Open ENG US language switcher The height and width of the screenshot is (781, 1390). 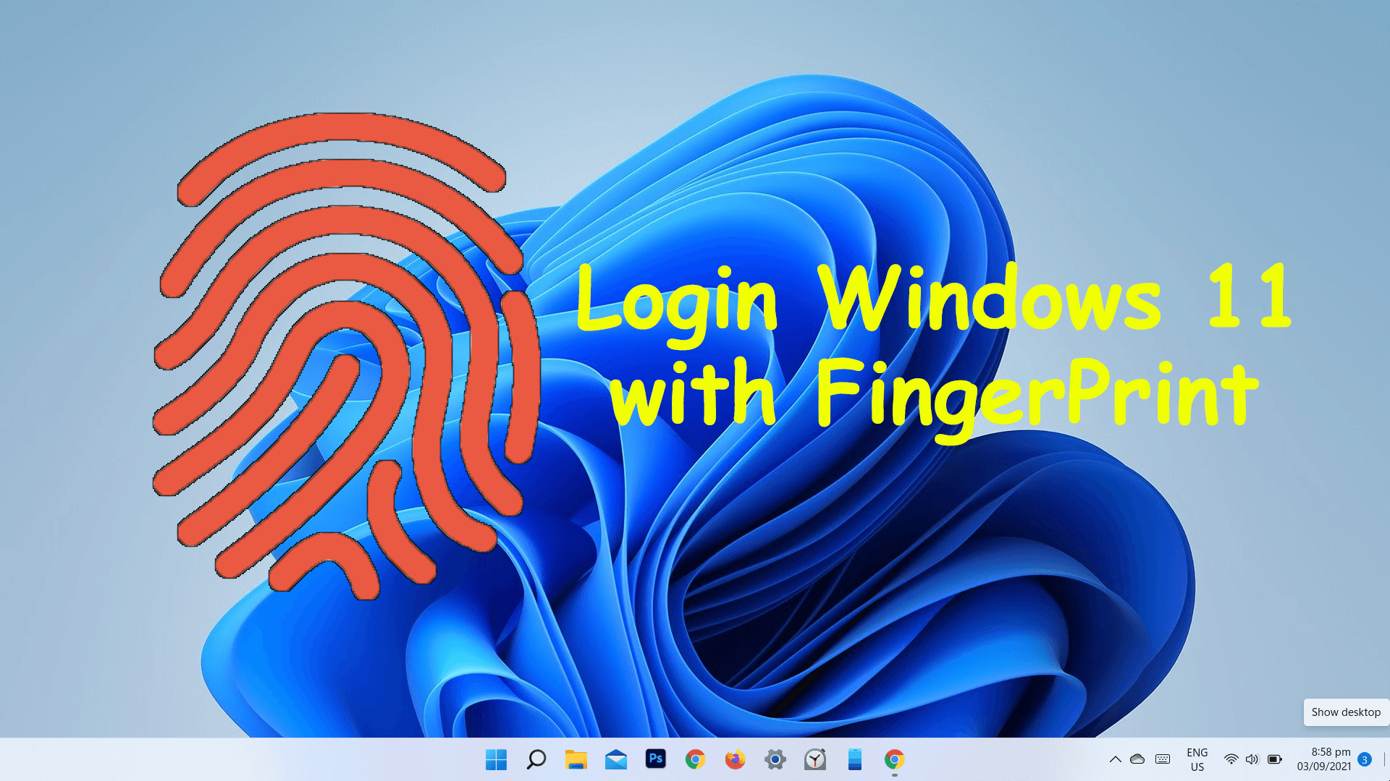tap(1197, 759)
